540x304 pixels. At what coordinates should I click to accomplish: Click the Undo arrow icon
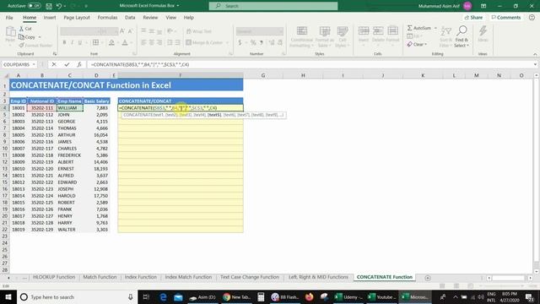59,6
